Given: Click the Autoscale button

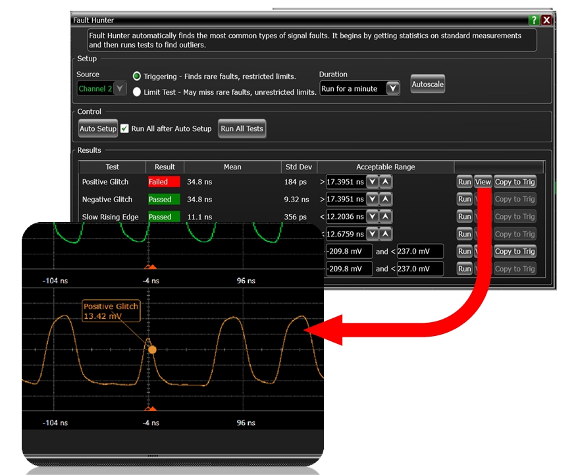Looking at the screenshot, I should [x=427, y=84].
